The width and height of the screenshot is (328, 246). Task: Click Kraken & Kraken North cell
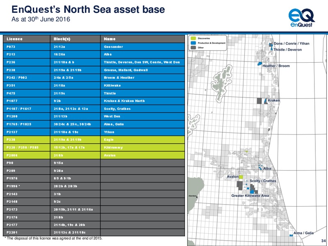[x=143, y=101]
